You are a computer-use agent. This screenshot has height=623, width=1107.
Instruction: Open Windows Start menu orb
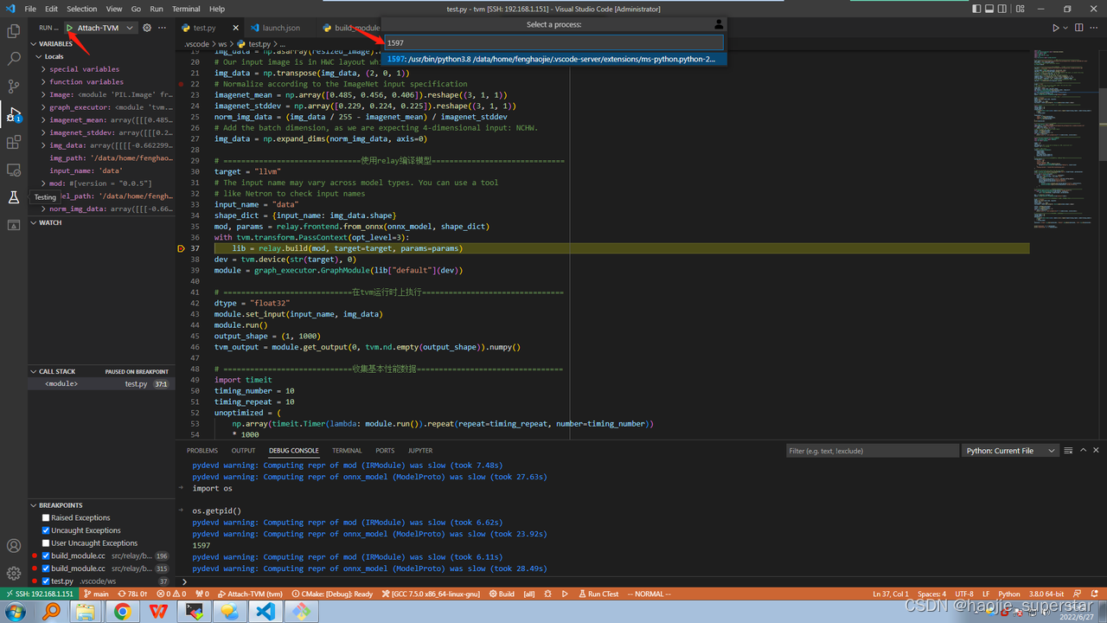pos(16,611)
